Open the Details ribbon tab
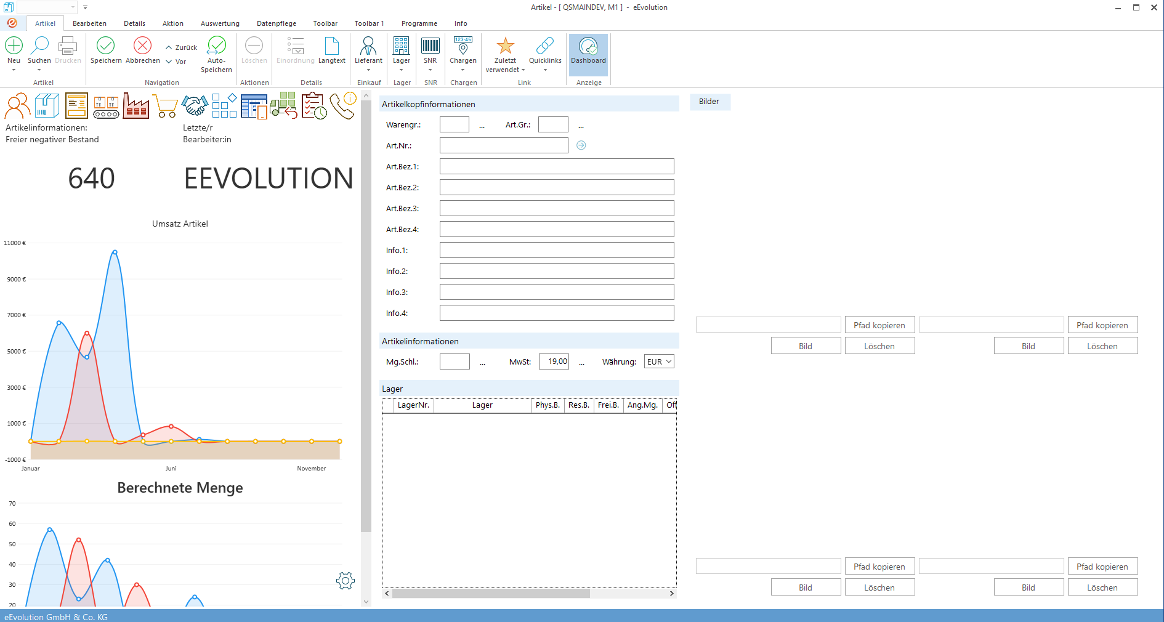 pyautogui.click(x=134, y=23)
